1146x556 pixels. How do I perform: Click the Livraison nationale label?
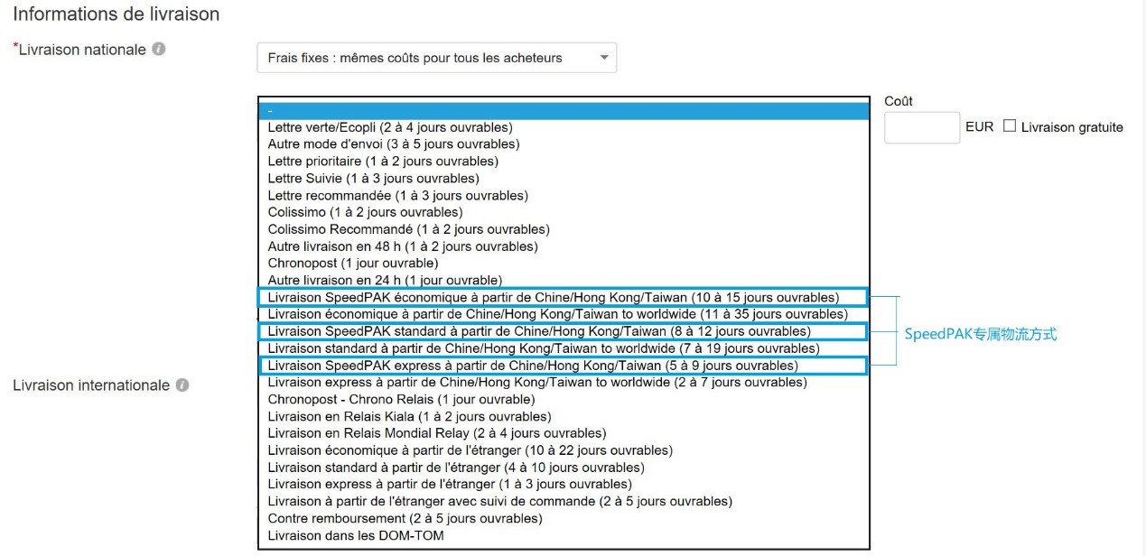[82, 50]
